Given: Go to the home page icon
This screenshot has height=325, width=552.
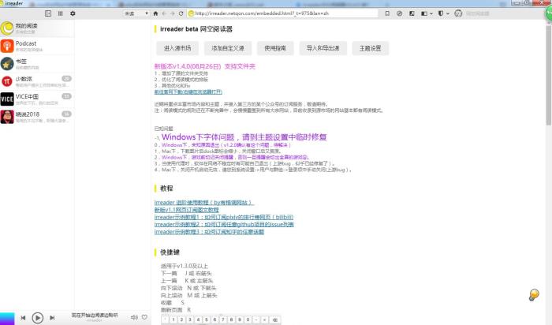Looking at the screenshot, I should coord(155,13).
